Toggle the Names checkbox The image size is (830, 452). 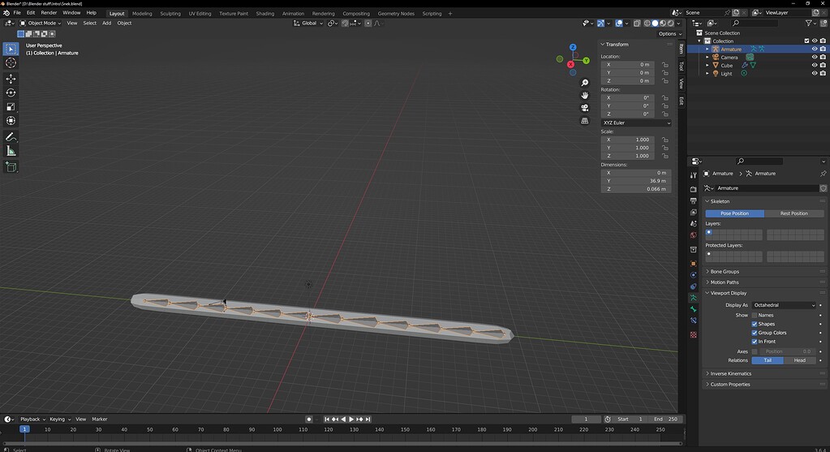755,316
